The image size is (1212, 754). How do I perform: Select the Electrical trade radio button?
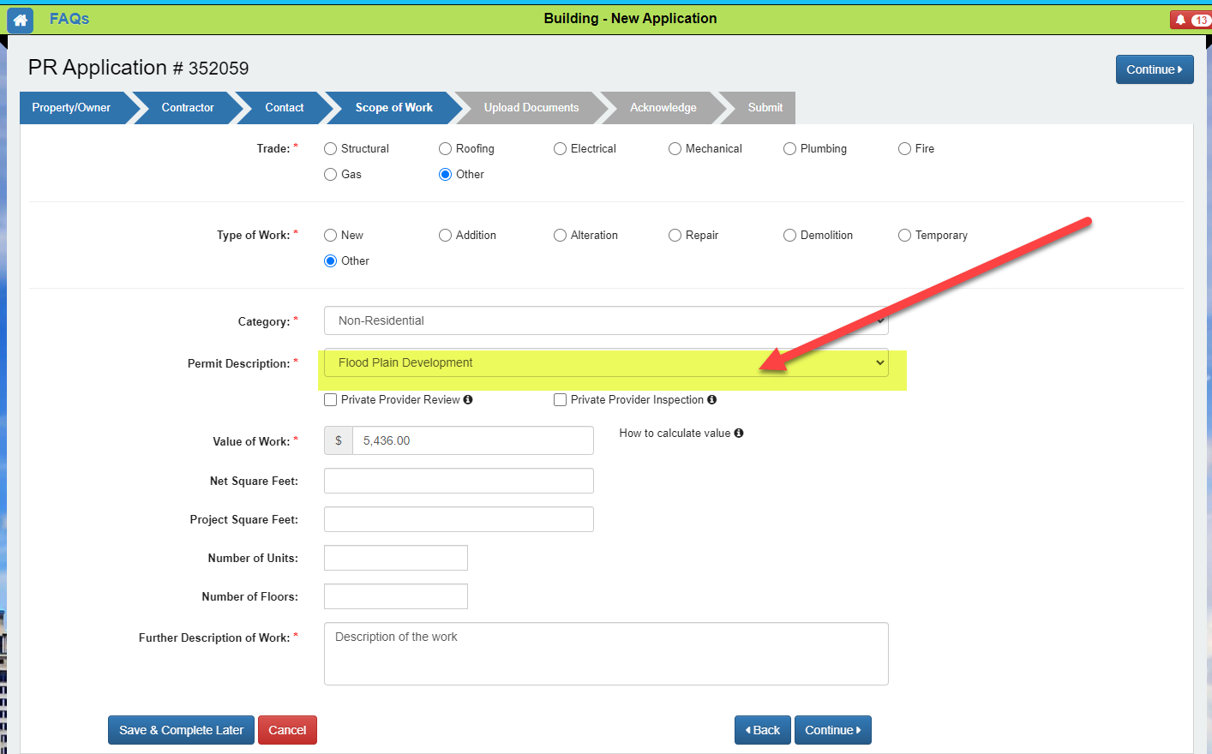point(561,149)
